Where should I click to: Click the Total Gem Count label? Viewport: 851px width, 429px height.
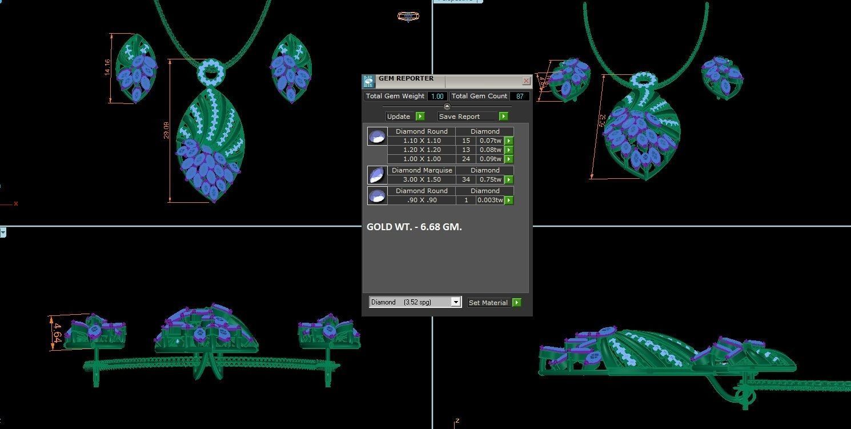[x=479, y=96]
